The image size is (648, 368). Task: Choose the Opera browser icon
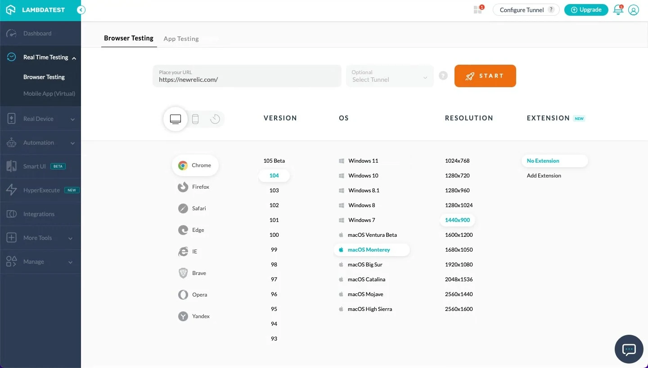183,295
